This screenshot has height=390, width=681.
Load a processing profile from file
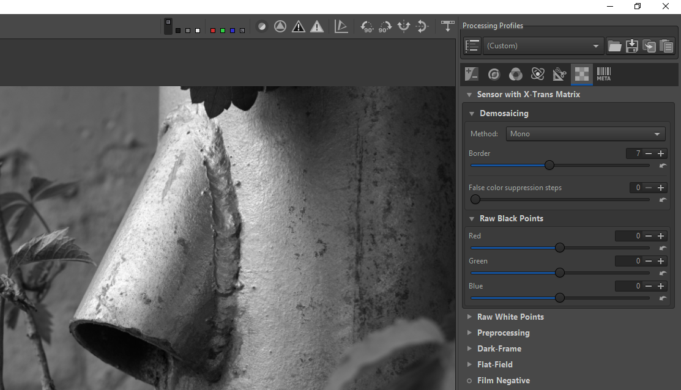click(614, 46)
